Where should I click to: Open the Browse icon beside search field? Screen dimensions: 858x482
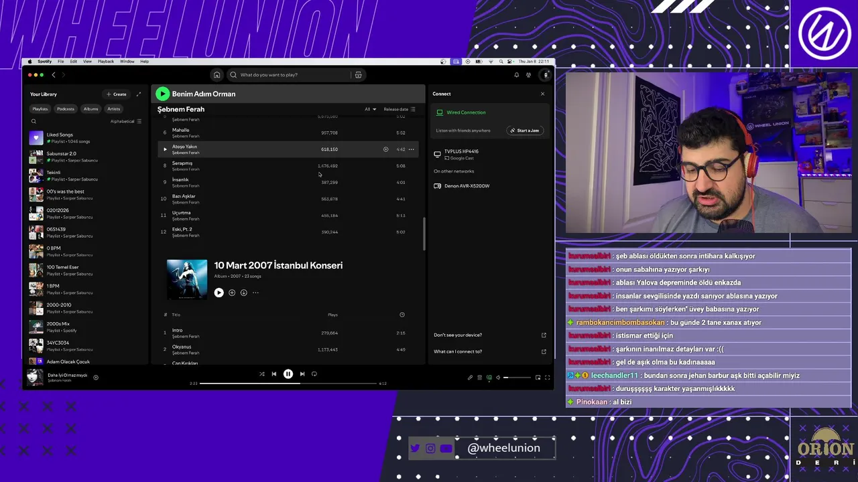pyautogui.click(x=358, y=75)
